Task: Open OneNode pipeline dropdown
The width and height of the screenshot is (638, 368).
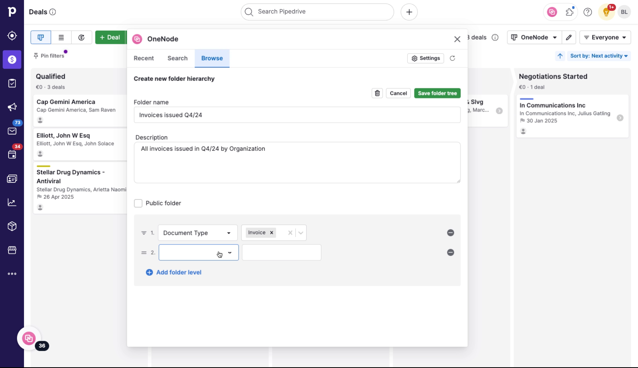Action: (534, 38)
